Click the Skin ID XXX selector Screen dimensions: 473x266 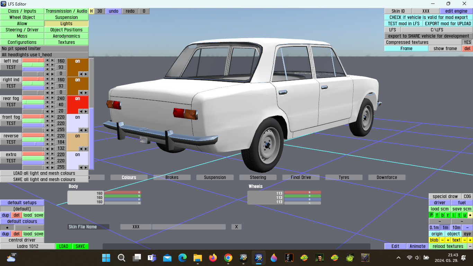point(426,11)
